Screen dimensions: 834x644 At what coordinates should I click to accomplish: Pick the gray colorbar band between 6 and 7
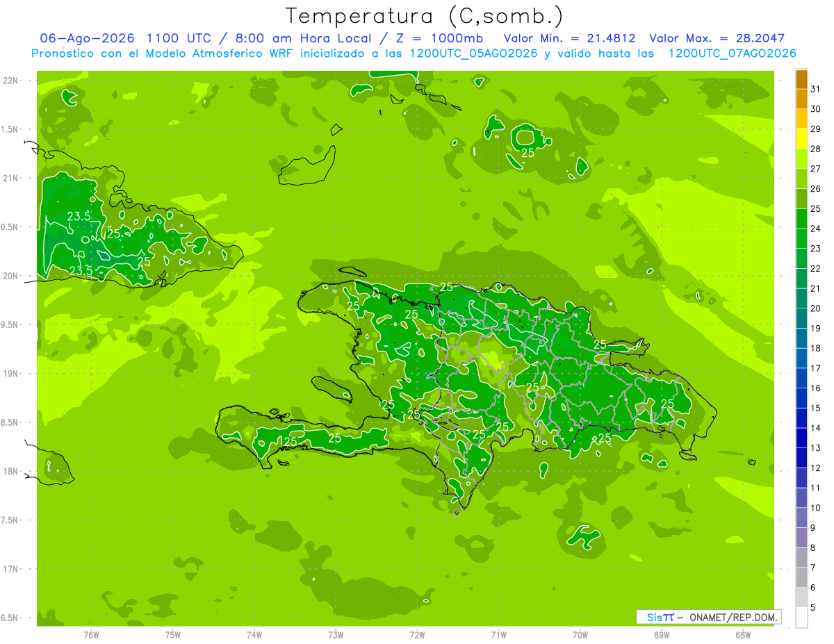(801, 577)
